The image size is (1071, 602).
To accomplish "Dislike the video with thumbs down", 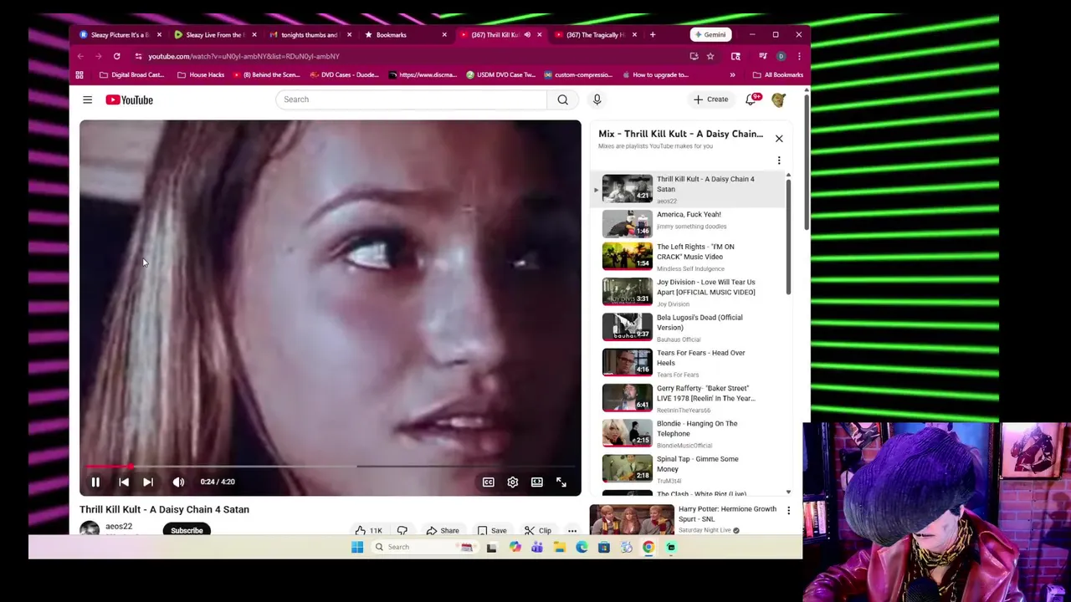I will (402, 530).
